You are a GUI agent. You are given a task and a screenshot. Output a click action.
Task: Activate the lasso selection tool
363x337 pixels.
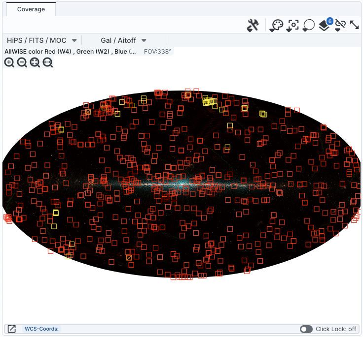308,25
